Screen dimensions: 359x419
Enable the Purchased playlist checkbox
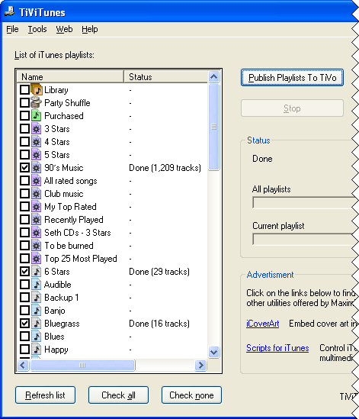pyautogui.click(x=25, y=116)
